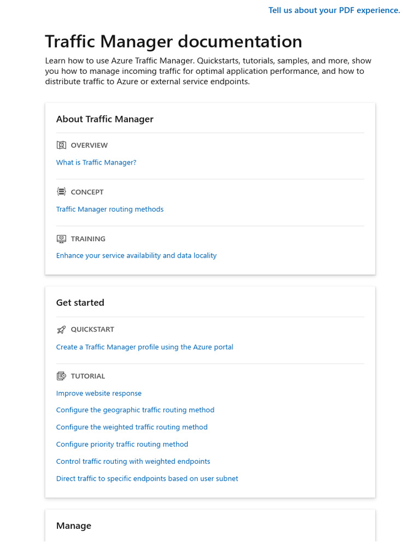Open Configure priority traffic routing method
The width and height of the screenshot is (420, 560).
click(122, 444)
